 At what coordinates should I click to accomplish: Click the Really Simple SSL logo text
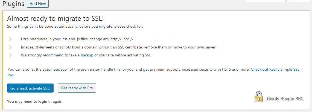tap(285, 99)
